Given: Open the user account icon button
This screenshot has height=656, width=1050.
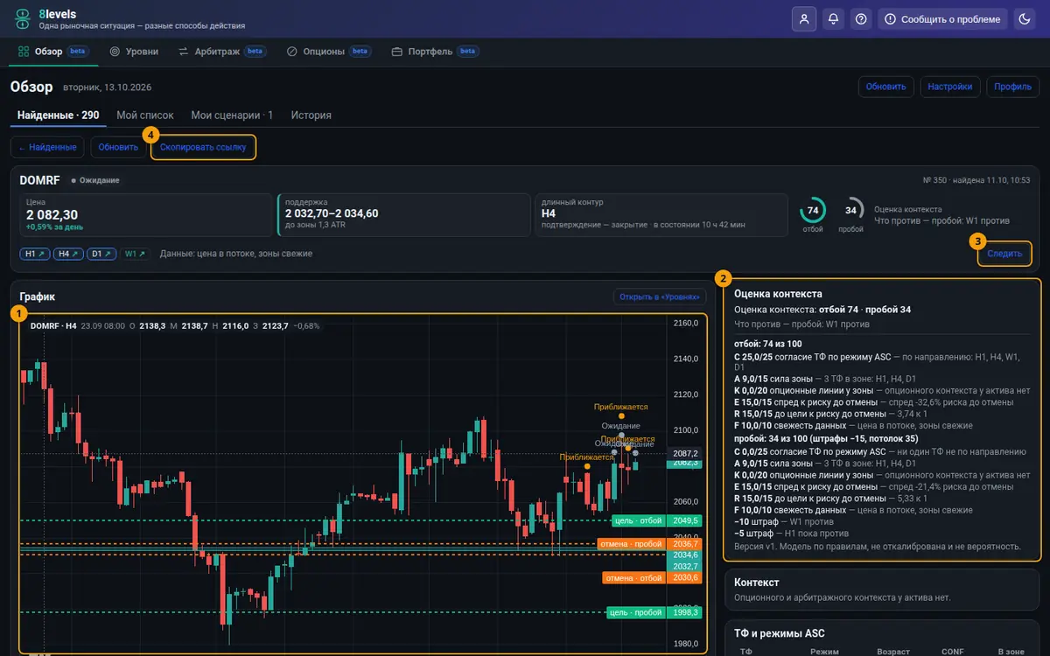Looking at the screenshot, I should coord(804,18).
